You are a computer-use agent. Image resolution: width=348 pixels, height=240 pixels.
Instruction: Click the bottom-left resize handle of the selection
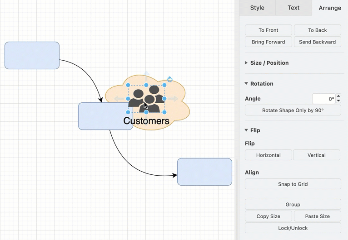128,112
